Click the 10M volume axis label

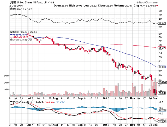[x=6, y=90]
